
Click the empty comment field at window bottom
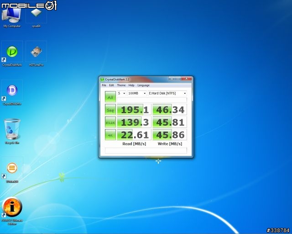tap(146, 150)
